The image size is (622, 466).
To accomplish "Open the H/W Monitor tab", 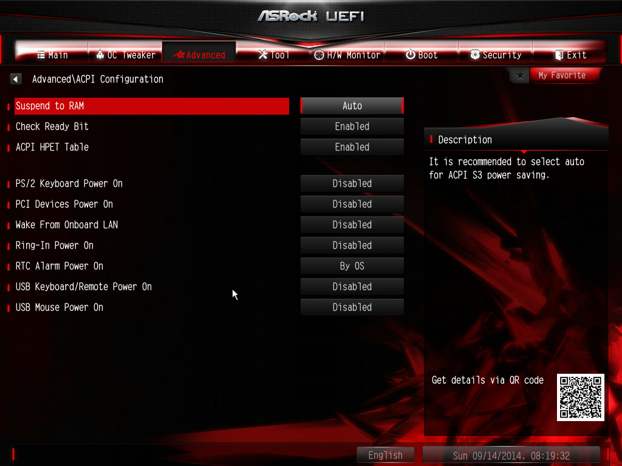I will tap(347, 55).
